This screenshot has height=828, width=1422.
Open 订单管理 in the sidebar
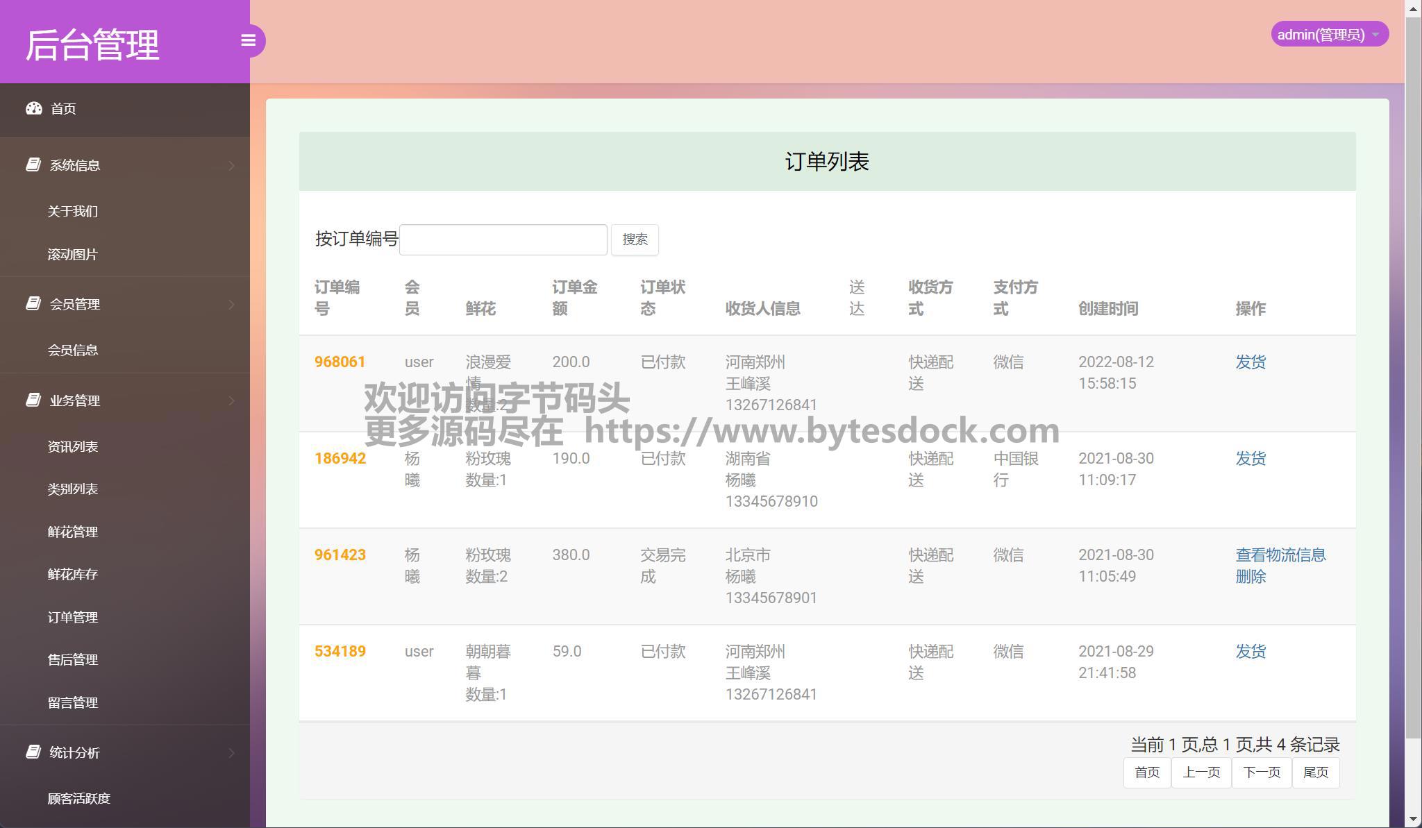tap(73, 617)
